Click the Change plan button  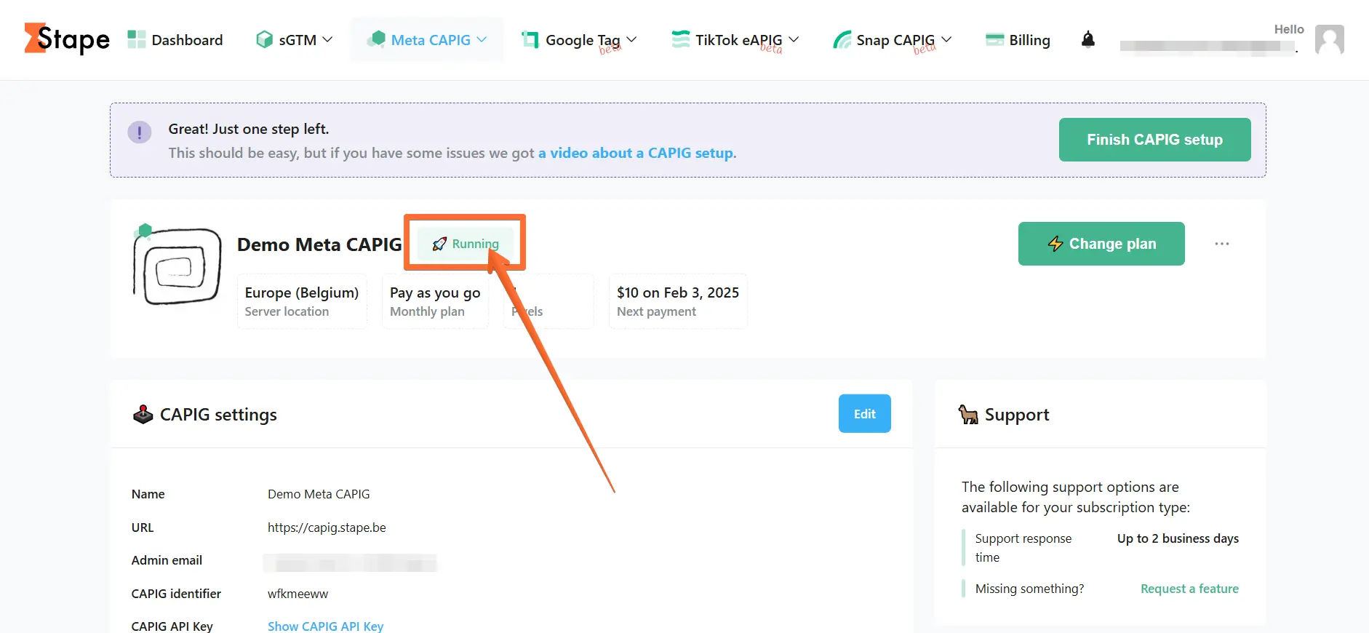tap(1101, 244)
